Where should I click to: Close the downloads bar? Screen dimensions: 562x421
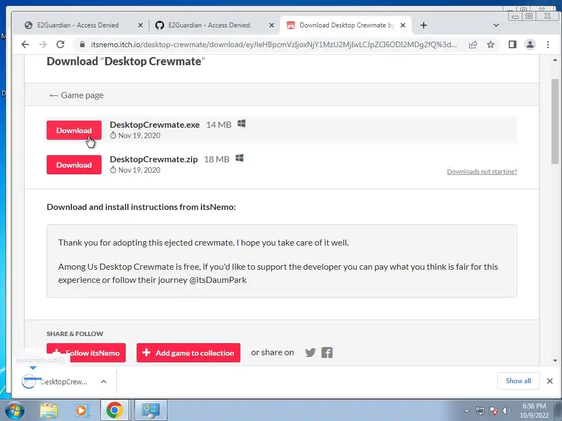point(550,381)
